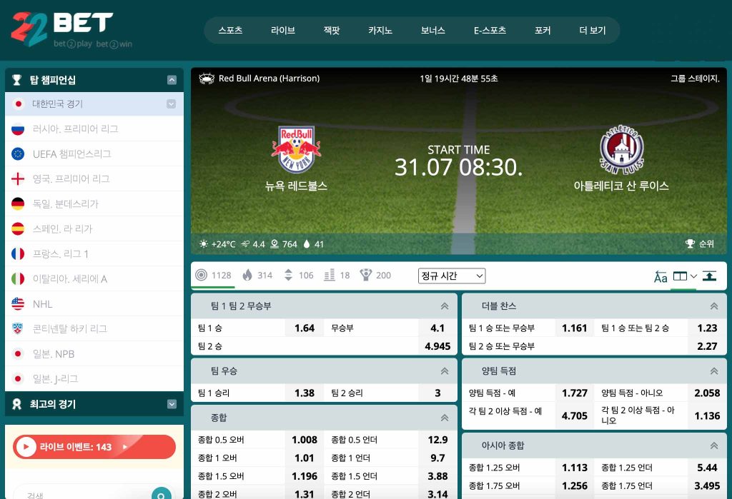The image size is (732, 499).
Task: Select the 314 popular flame tab
Action: click(257, 275)
